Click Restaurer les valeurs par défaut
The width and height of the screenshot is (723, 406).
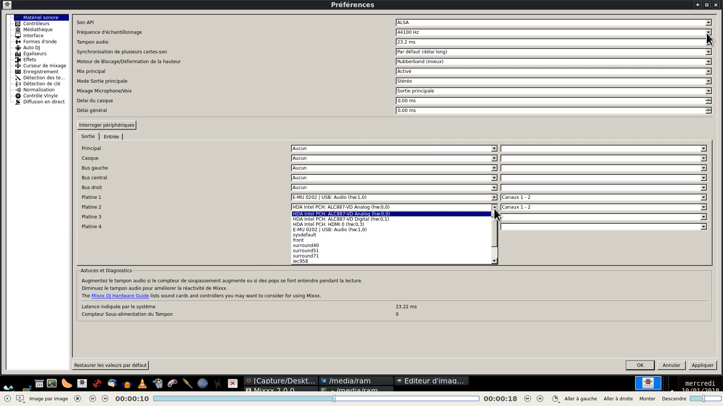pos(110,365)
